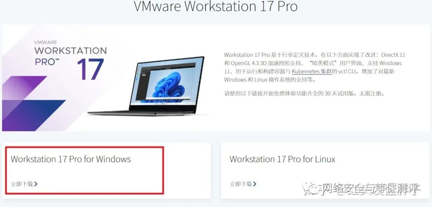The height and width of the screenshot is (207, 432).
Task: Click the 30 天试用版 trial notice text
Action: pos(304,94)
